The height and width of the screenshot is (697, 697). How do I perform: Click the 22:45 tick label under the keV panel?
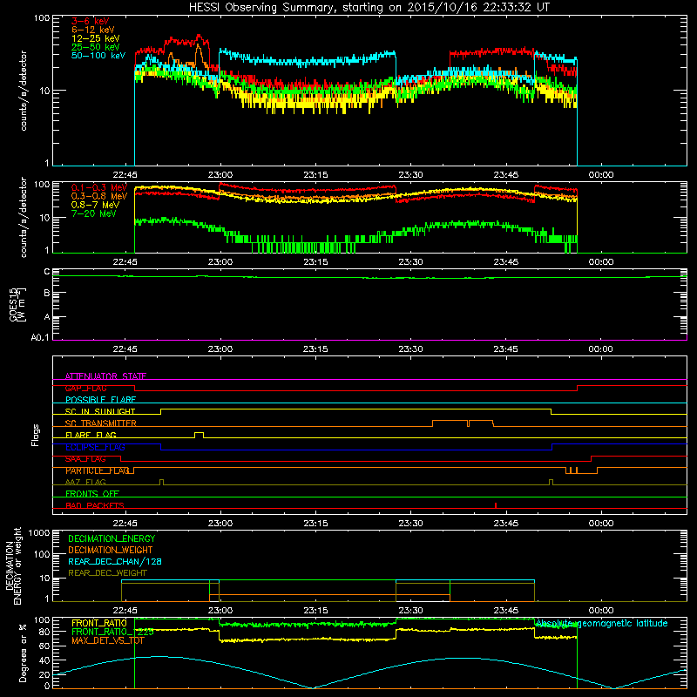click(x=125, y=175)
